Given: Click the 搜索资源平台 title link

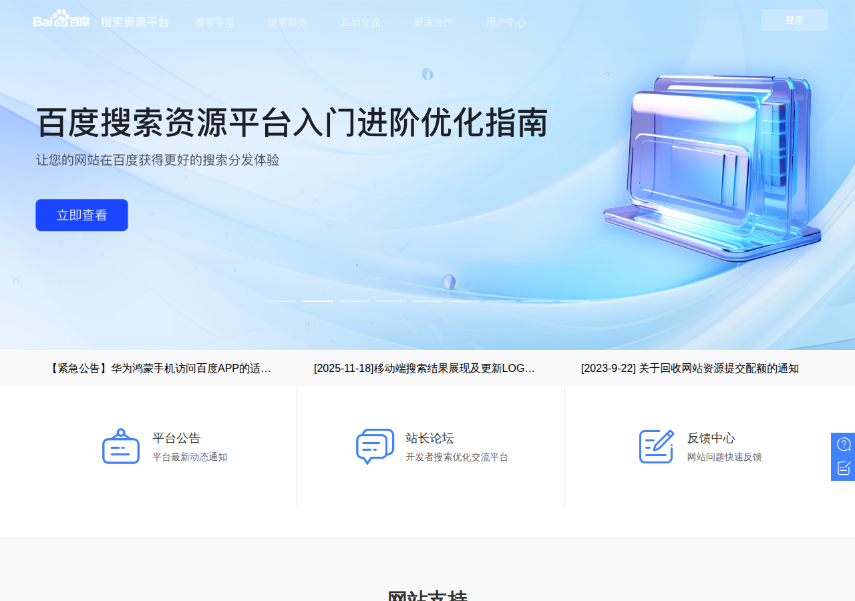Looking at the screenshot, I should point(135,22).
